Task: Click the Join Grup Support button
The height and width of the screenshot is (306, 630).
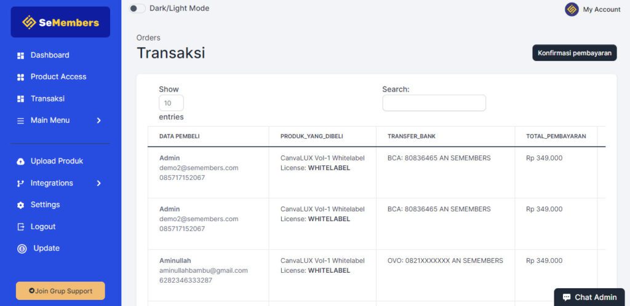Action: coord(60,291)
